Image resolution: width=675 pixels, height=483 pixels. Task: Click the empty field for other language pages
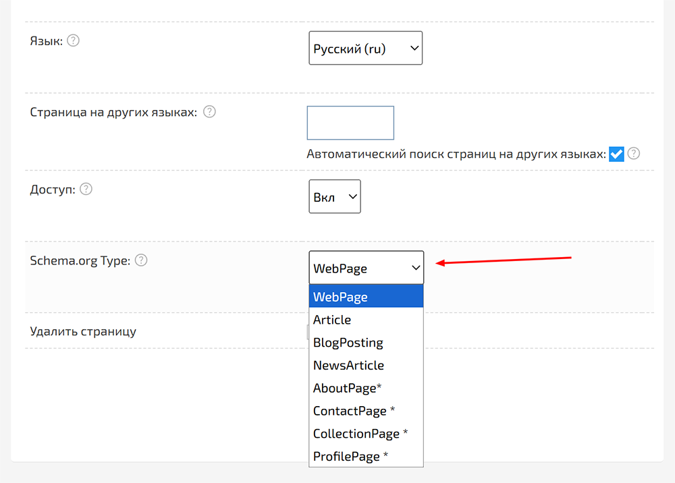click(350, 123)
